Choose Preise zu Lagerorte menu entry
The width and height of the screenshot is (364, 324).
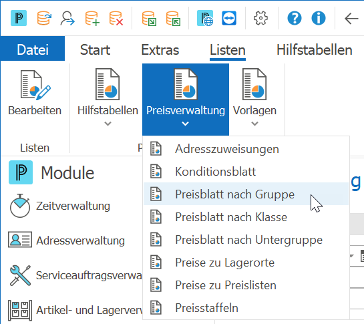246,263
